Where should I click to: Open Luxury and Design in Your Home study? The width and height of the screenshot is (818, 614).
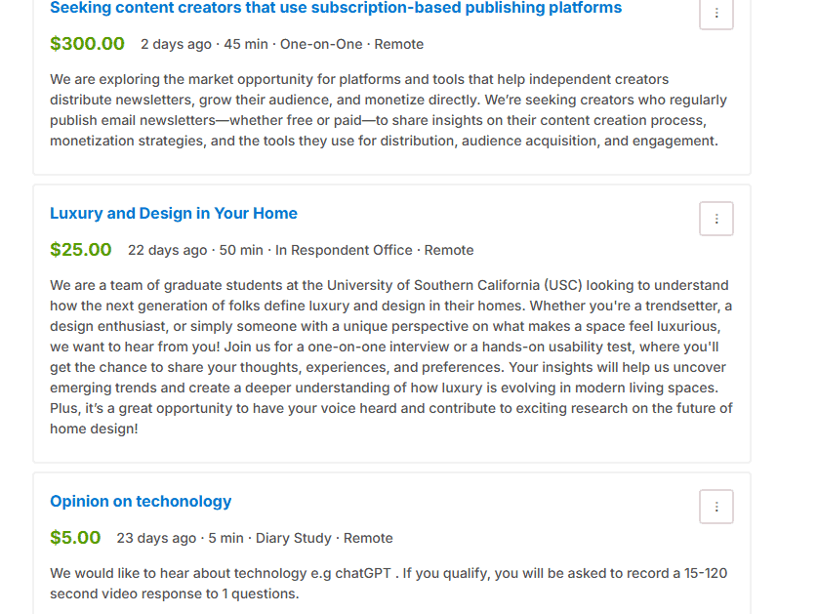click(174, 214)
